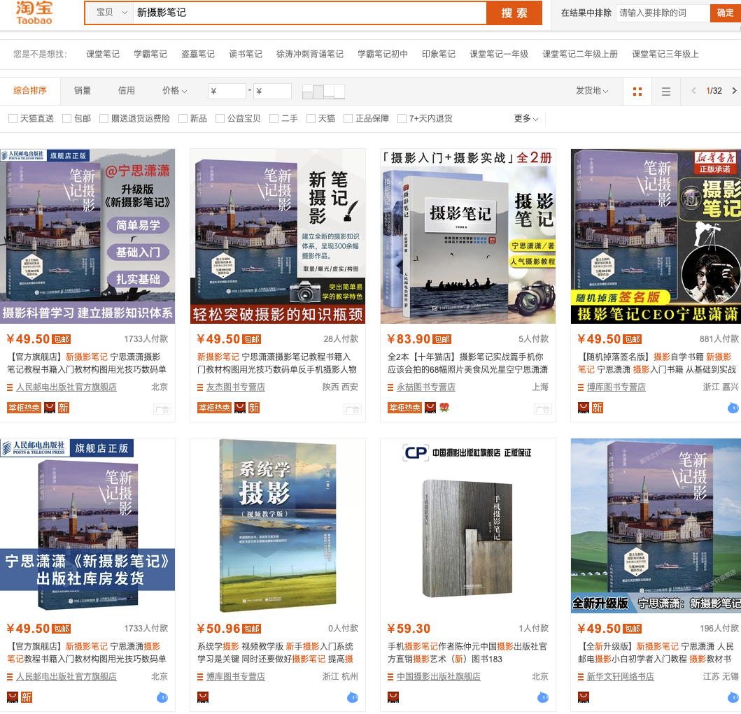
Task: Open 中国摄影出版社旗舰店 shop link
Action: click(439, 677)
